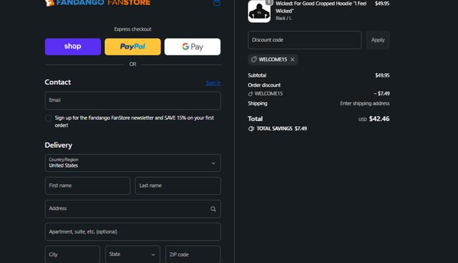This screenshot has height=263, width=458.
Task: Choose Google Pay express checkout
Action: pyautogui.click(x=192, y=47)
